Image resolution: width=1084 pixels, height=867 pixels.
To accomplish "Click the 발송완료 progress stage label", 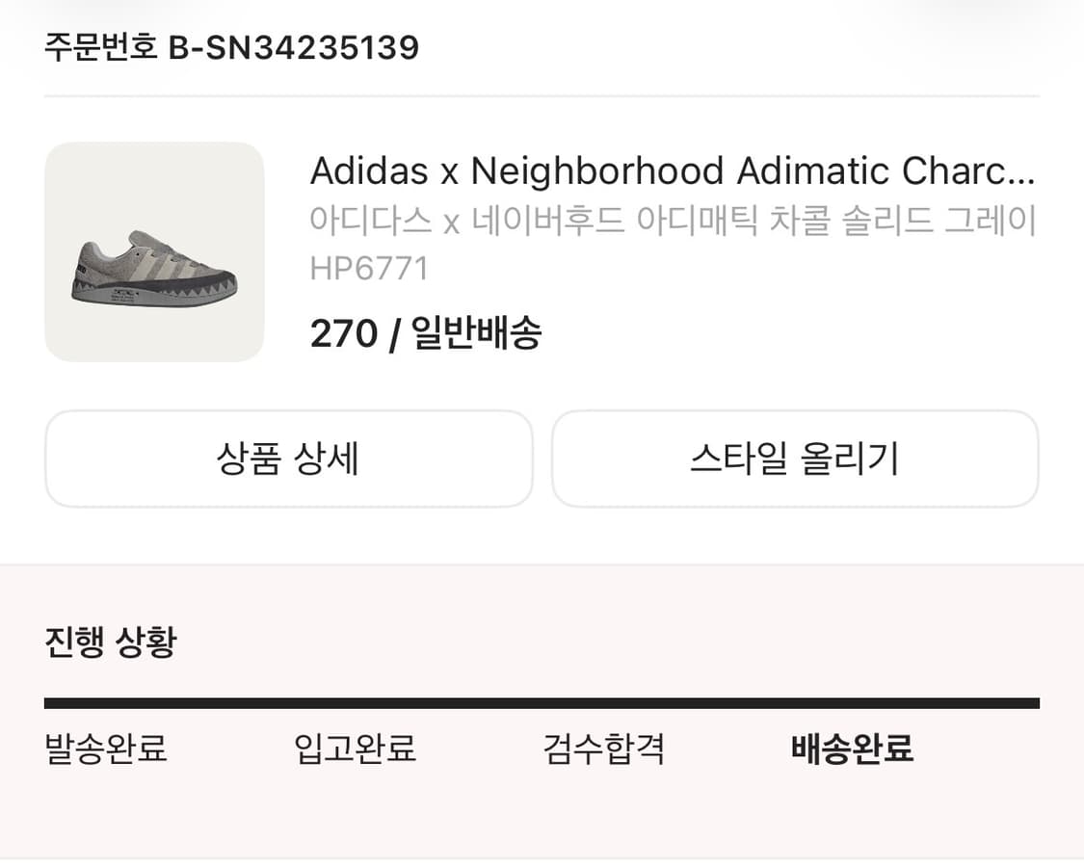I will click(105, 749).
